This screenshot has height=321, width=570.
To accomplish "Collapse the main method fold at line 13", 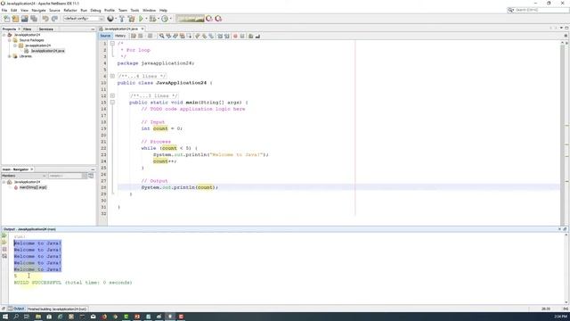I will [112, 103].
